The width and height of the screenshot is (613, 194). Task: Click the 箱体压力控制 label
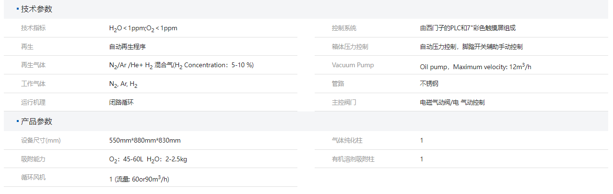pyautogui.click(x=350, y=47)
